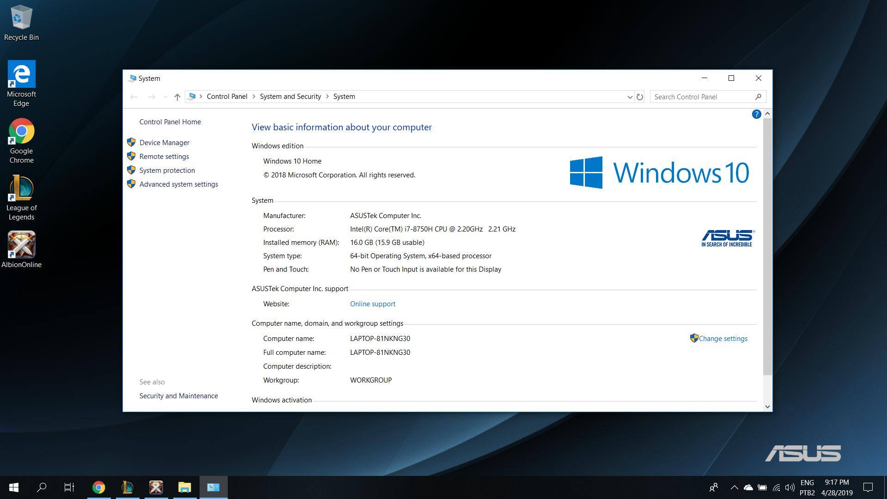Open League of Legends desktop shortcut
Screen dimensions: 887x499
tap(21, 189)
